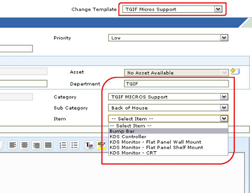Click the Department field containing TGIF
This screenshot has height=193, width=252.
pyautogui.click(x=176, y=83)
